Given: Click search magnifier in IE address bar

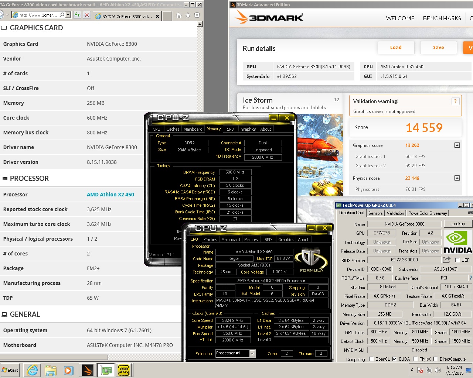Looking at the screenshot, I should pos(62,15).
